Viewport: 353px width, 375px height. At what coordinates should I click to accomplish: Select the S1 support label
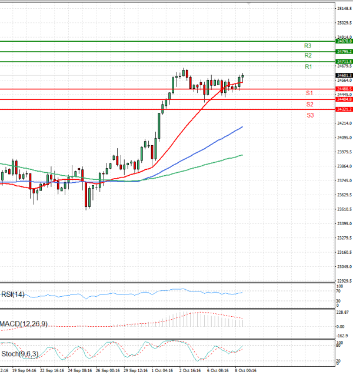pyautogui.click(x=309, y=93)
